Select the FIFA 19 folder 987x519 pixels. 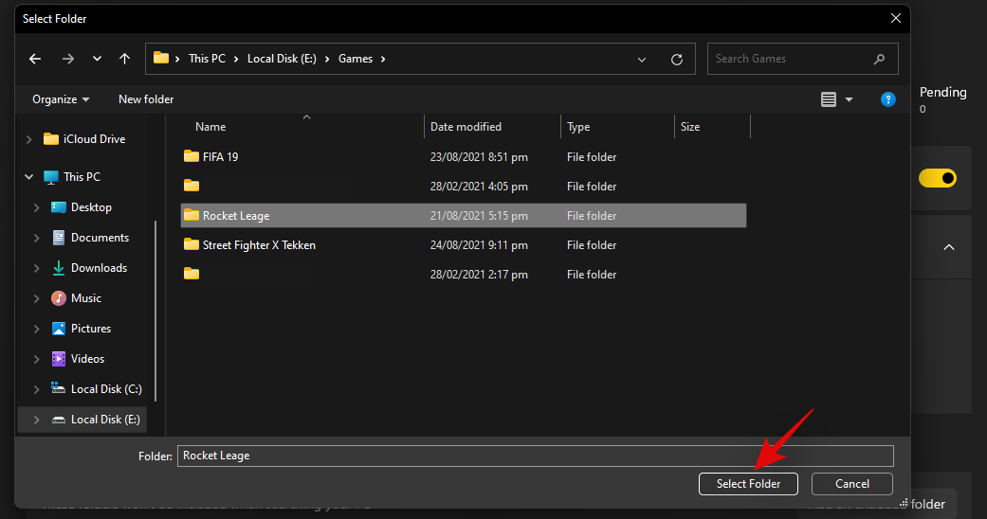pyautogui.click(x=220, y=157)
